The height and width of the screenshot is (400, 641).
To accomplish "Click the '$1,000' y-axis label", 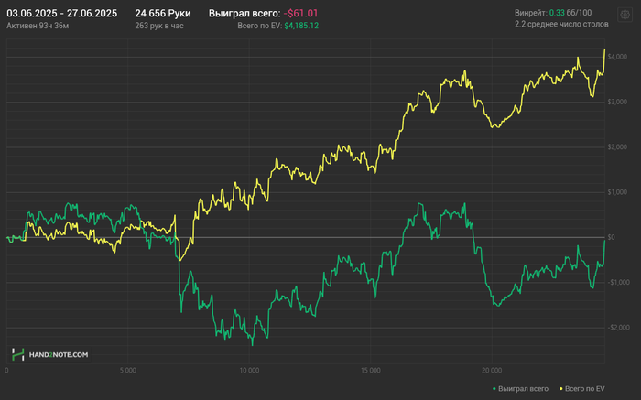I will [x=617, y=192].
